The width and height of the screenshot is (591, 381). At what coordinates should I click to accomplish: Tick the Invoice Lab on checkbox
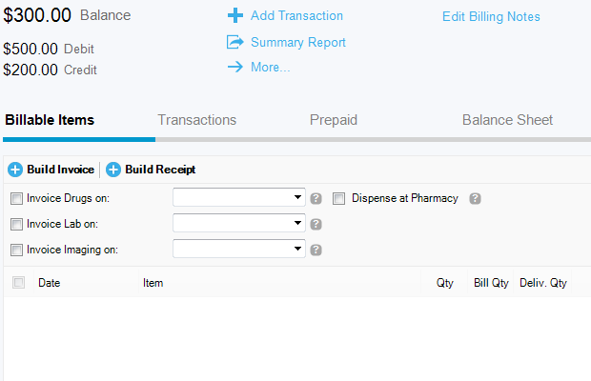coord(16,225)
